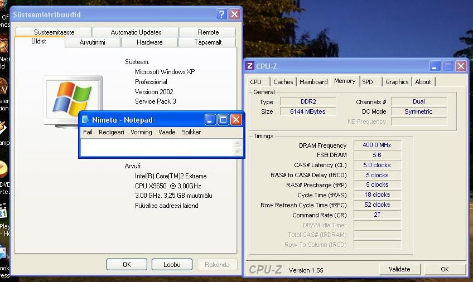473x282 pixels.
Task: Open the Süsteemitaaste tab
Action: click(x=54, y=32)
